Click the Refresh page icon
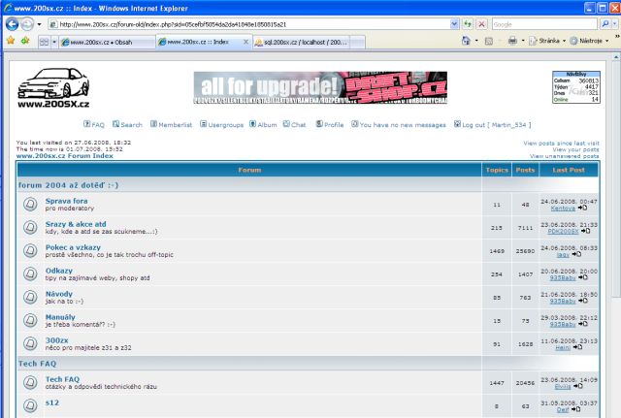 [468, 23]
